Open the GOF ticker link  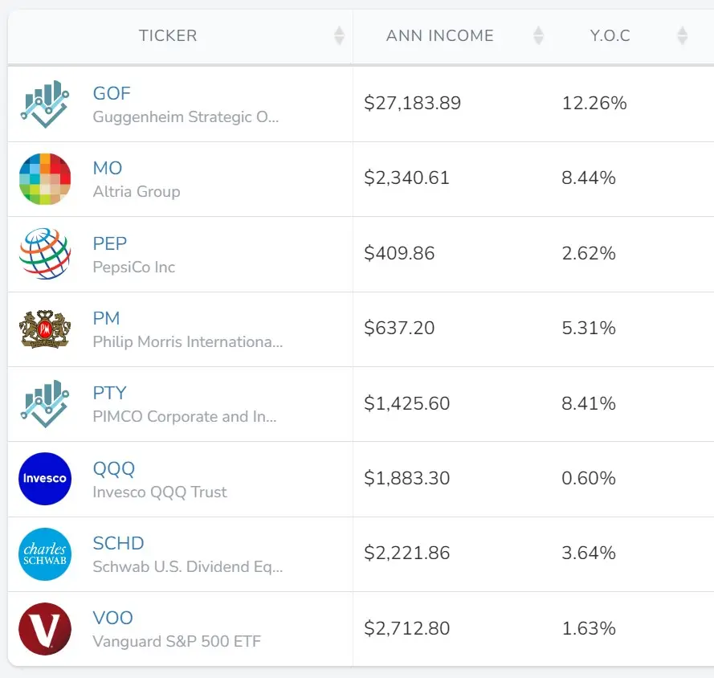(x=112, y=93)
